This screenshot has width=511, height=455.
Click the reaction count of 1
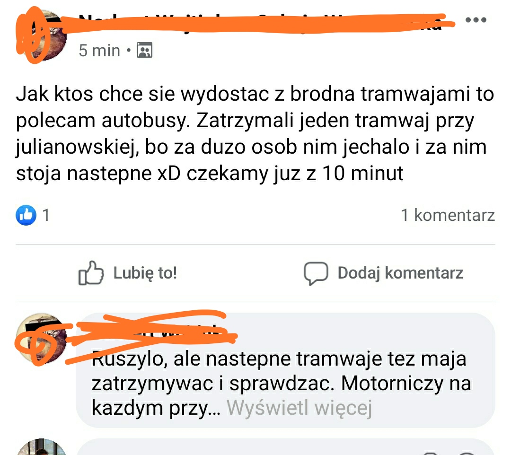tap(46, 215)
